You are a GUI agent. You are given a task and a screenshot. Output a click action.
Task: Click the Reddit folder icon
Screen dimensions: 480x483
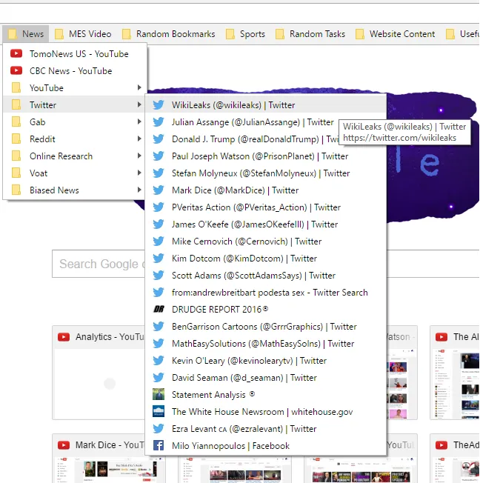16,139
